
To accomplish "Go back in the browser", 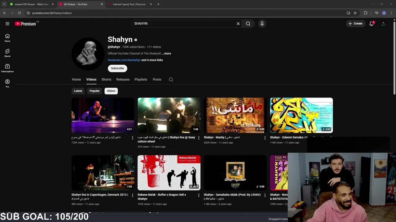I will point(4,13).
